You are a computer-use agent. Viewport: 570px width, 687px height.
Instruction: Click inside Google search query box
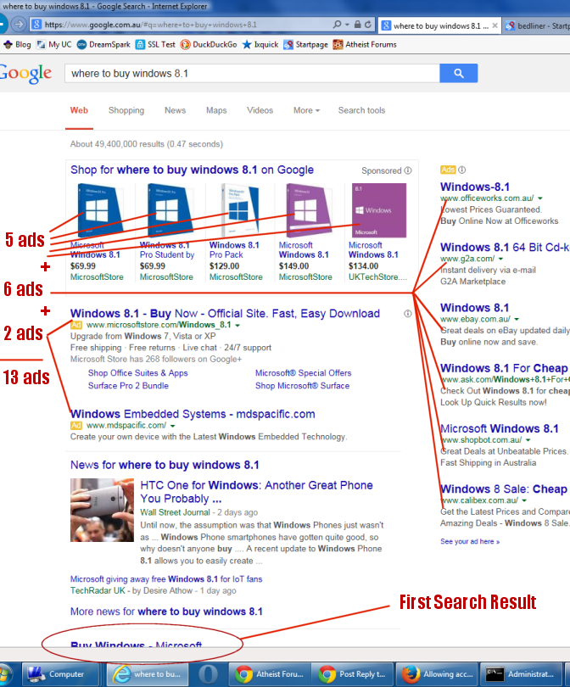pos(252,73)
